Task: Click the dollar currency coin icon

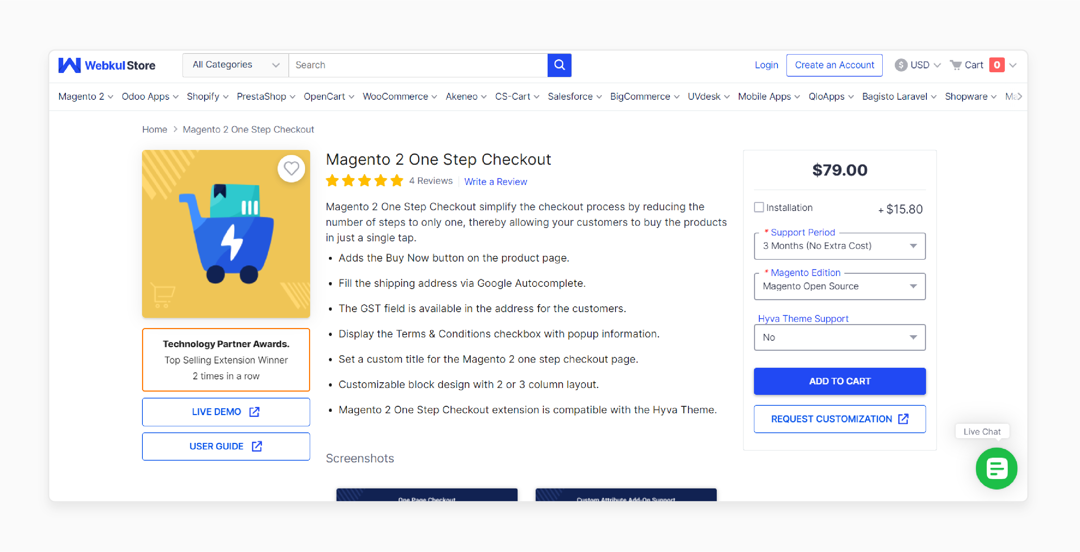Action: point(901,65)
